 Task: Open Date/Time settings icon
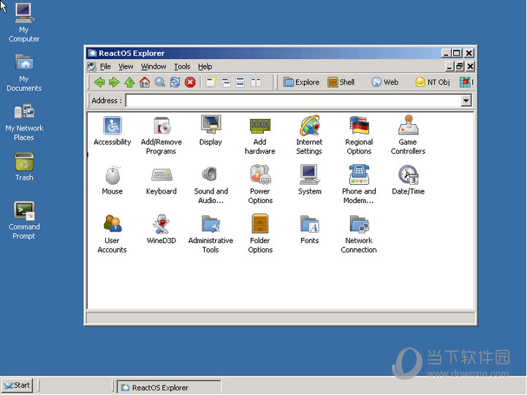click(x=408, y=175)
